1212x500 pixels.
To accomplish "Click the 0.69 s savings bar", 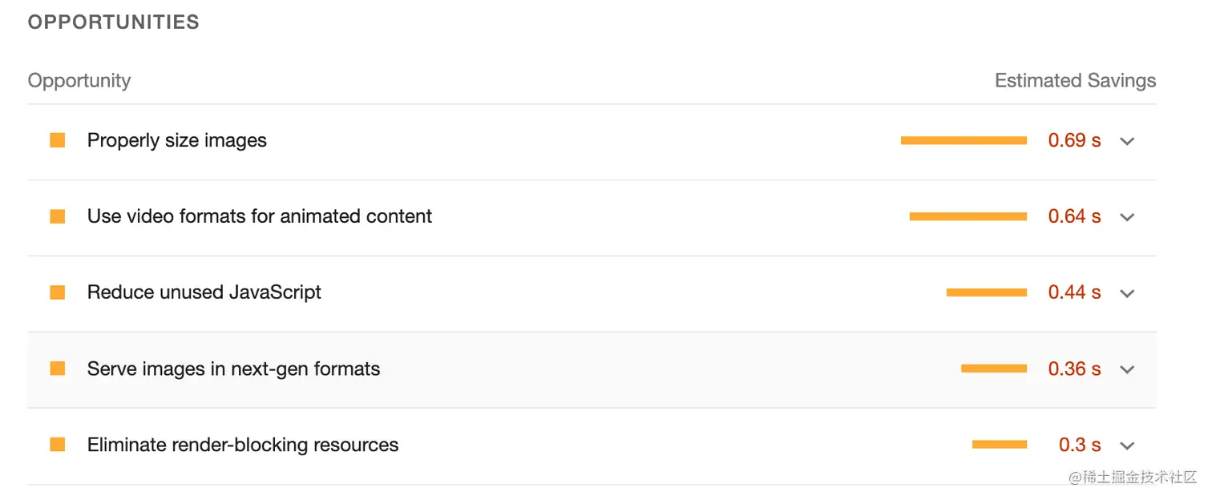I will click(964, 140).
